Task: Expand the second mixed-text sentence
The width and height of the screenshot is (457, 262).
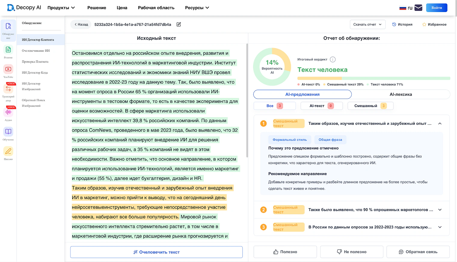Action: [x=440, y=210]
